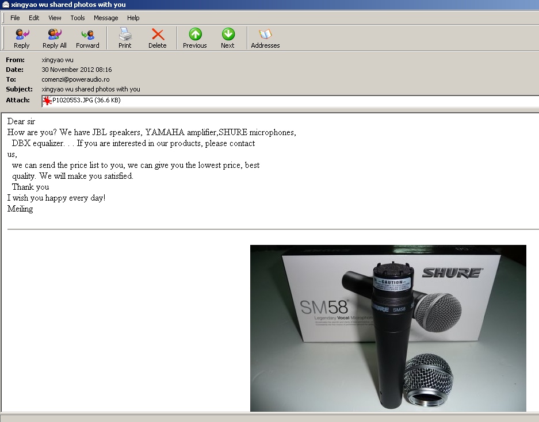Go to the Previous message
This screenshot has height=422, width=539.
(x=195, y=38)
